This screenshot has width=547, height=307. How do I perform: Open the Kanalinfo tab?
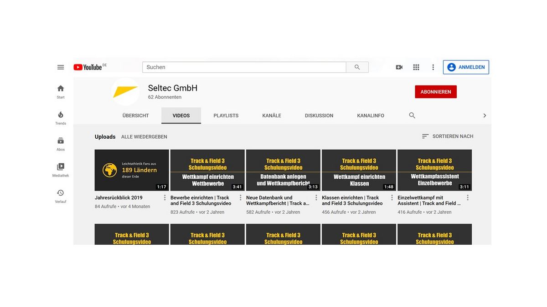(x=371, y=116)
